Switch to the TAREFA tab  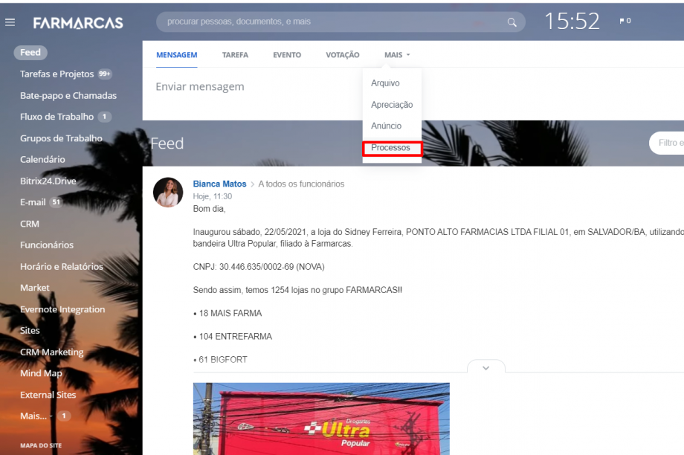point(235,55)
